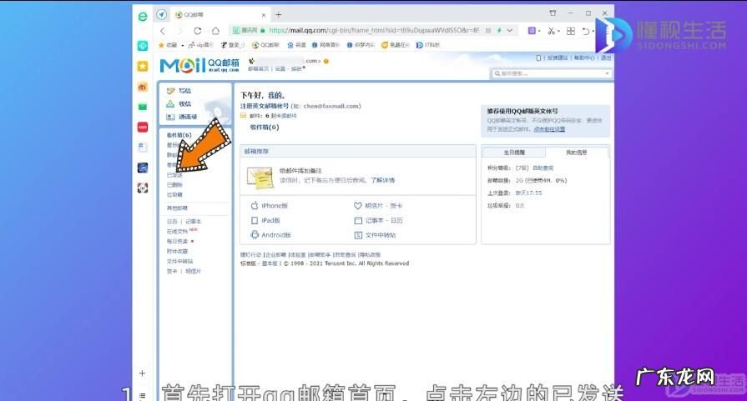Click 注册英文邮箱帐号 link

point(265,106)
